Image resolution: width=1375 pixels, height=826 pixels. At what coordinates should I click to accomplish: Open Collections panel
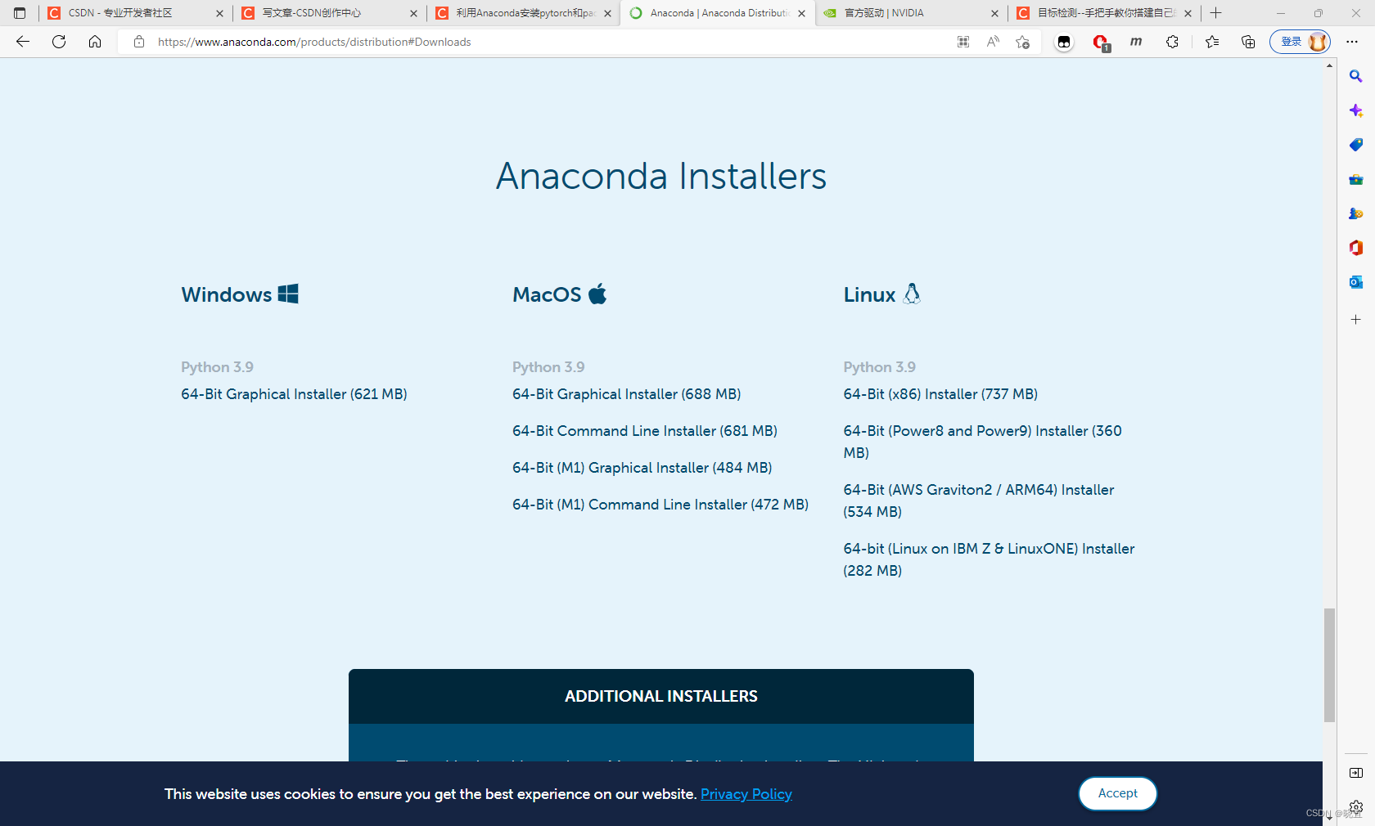pyautogui.click(x=1248, y=42)
